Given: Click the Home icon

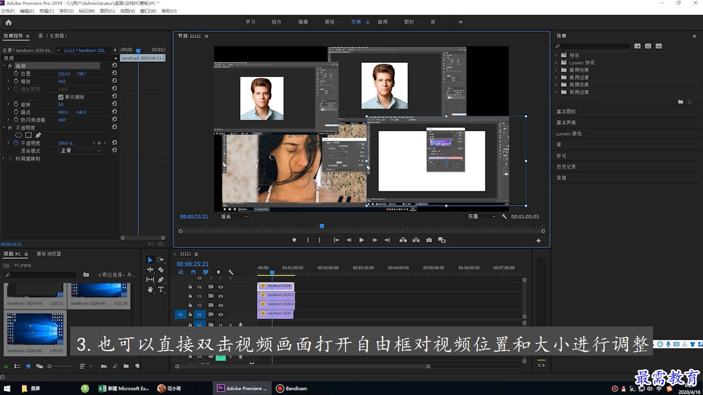Looking at the screenshot, I should (8, 22).
